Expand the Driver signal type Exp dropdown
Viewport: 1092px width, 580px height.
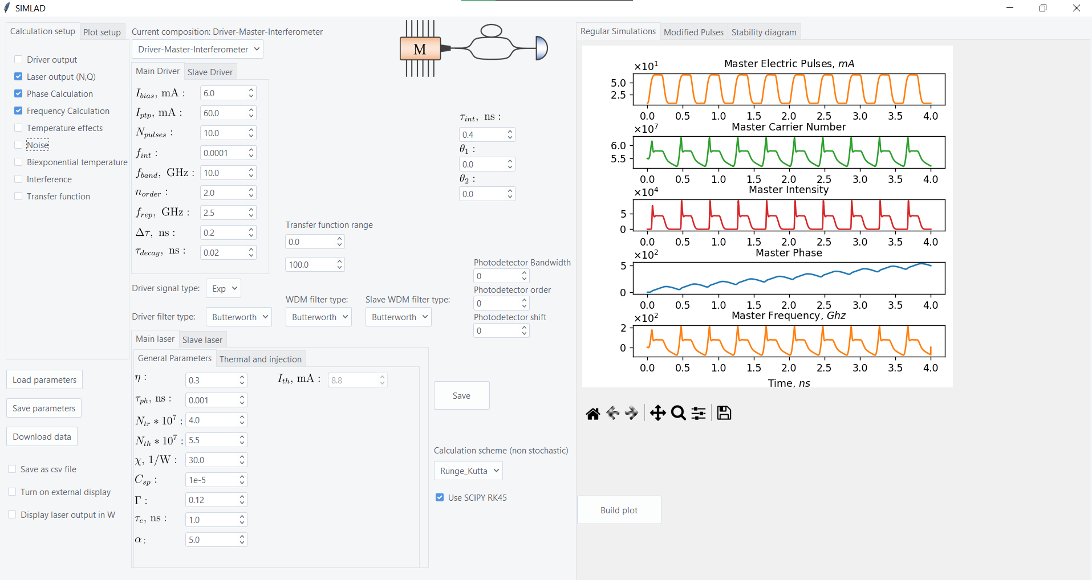[223, 289]
